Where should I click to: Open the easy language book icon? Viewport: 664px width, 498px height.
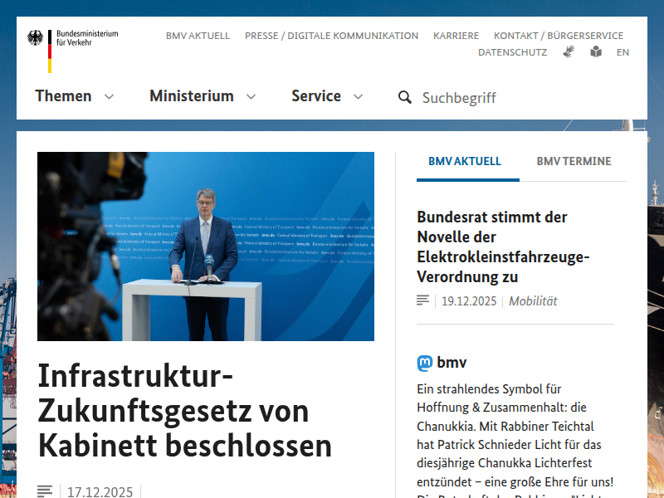[x=596, y=52]
